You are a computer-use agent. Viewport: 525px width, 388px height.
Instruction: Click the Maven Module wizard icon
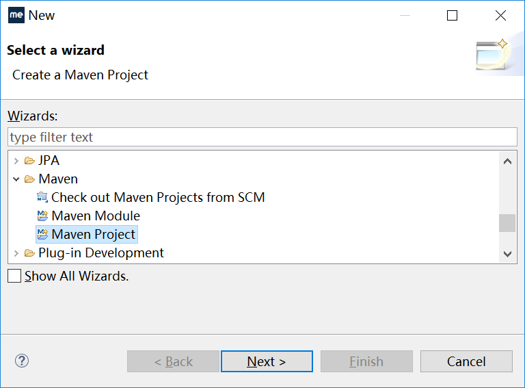pyautogui.click(x=42, y=216)
